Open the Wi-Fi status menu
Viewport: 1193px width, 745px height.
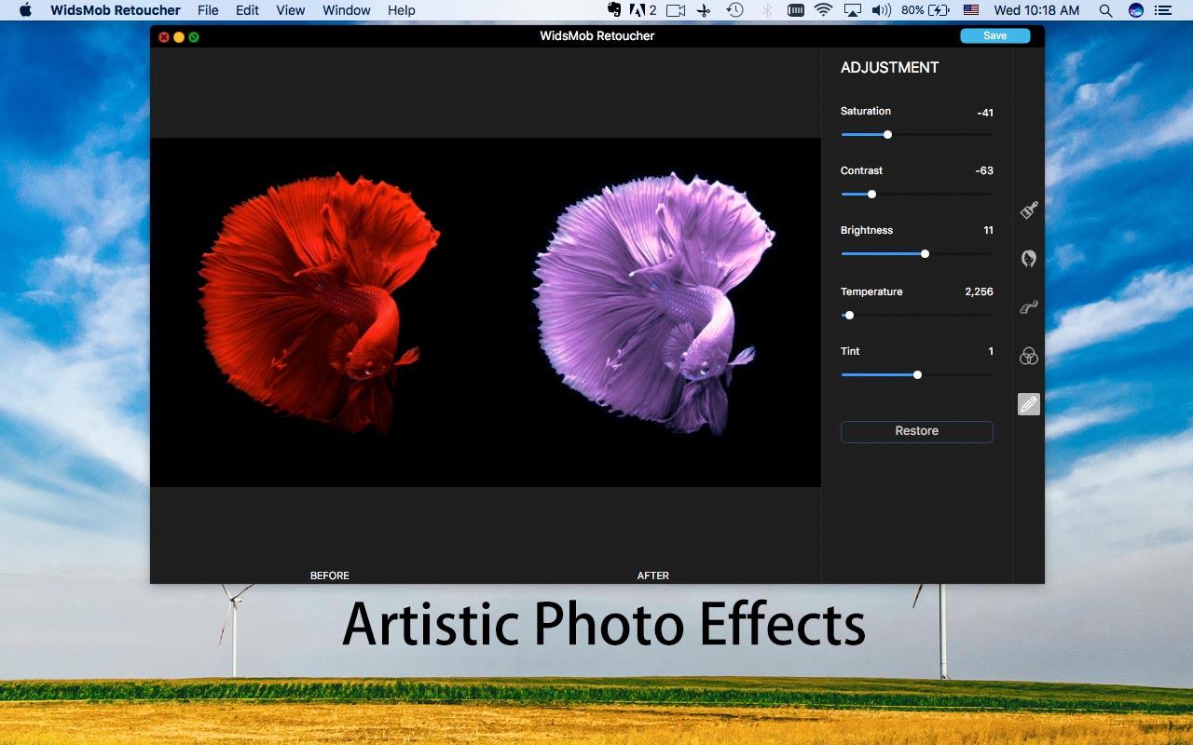[823, 10]
